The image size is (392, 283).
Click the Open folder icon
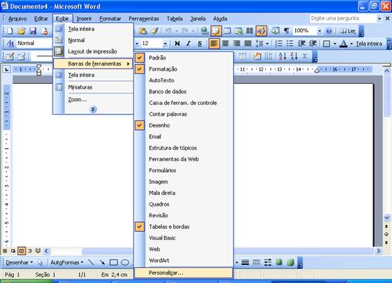[x=21, y=31]
